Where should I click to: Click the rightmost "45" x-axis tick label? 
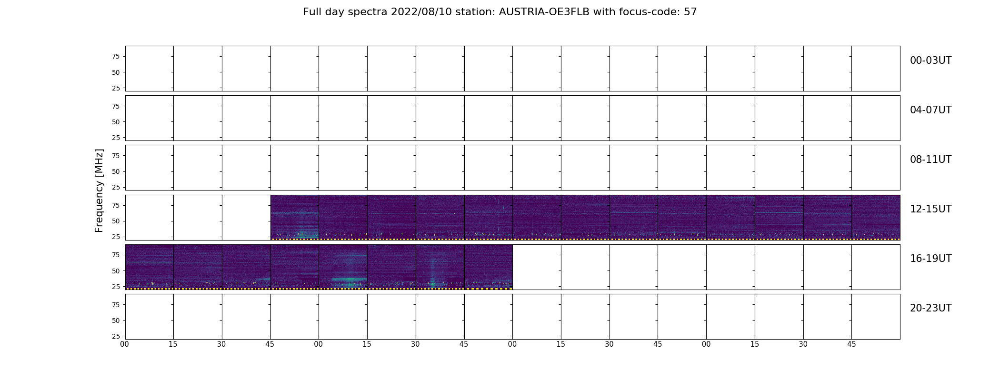[852, 344]
